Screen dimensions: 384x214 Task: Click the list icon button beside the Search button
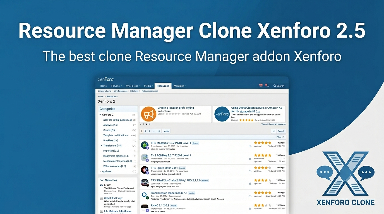274,131
